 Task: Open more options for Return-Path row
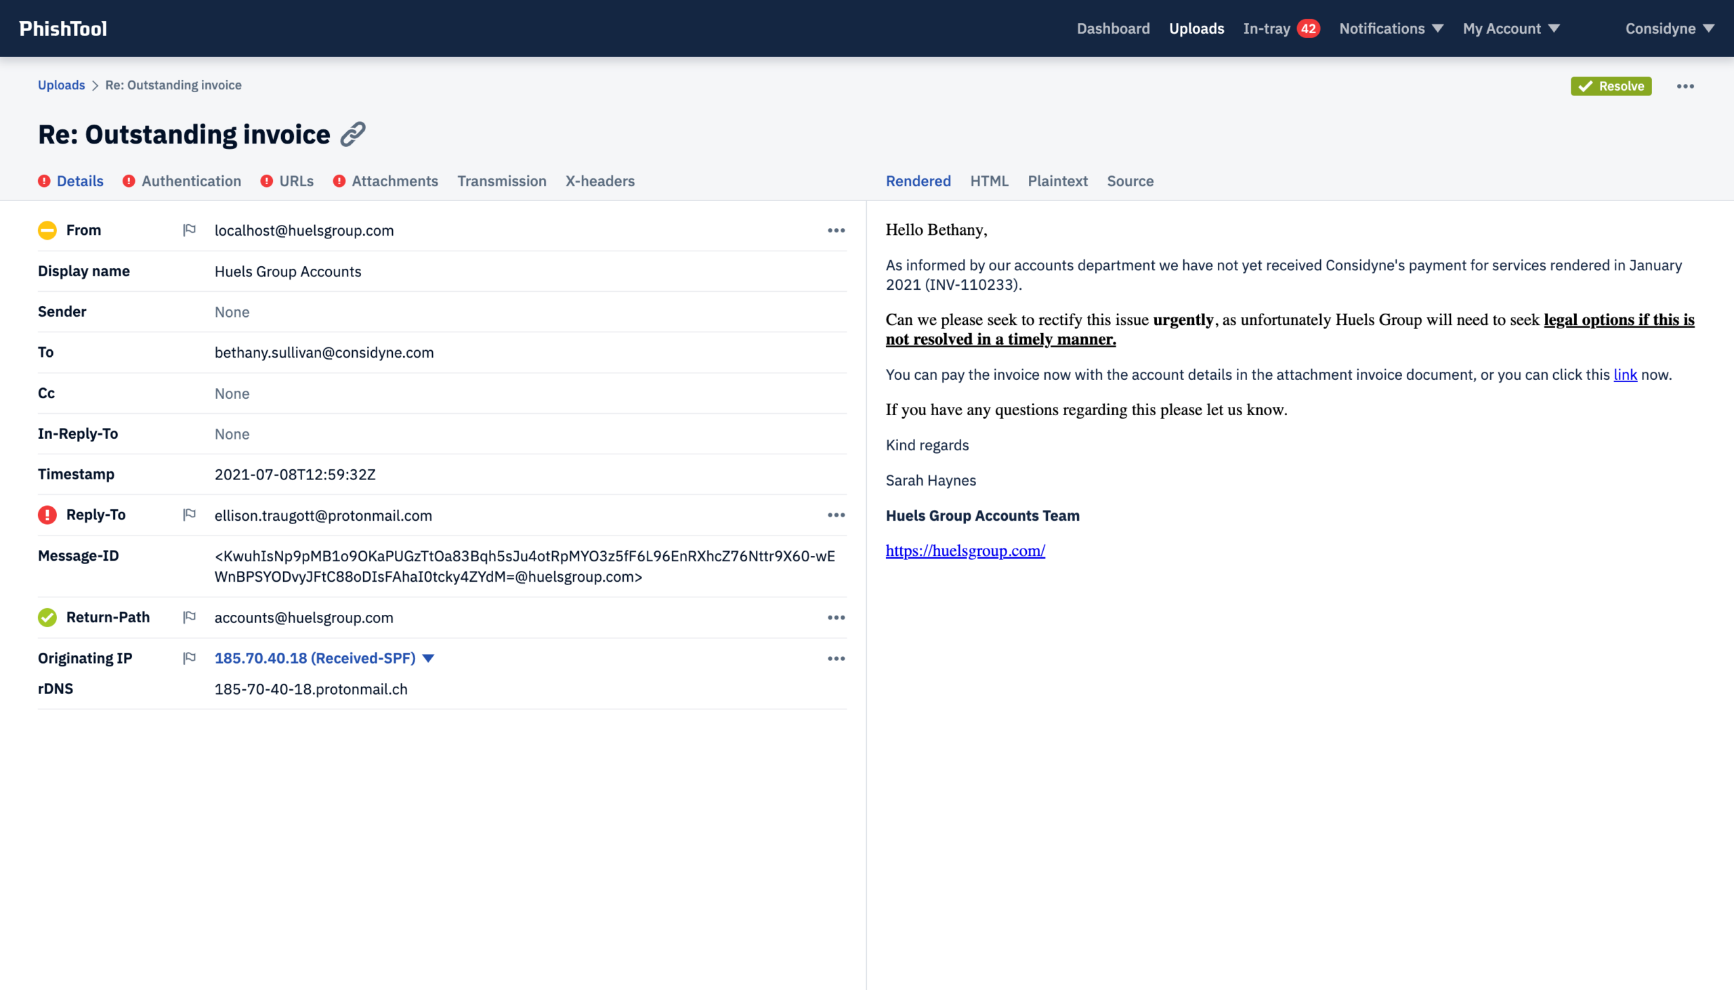pos(836,618)
